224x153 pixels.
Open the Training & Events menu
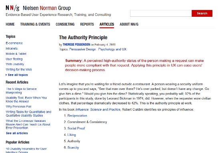[35, 24]
